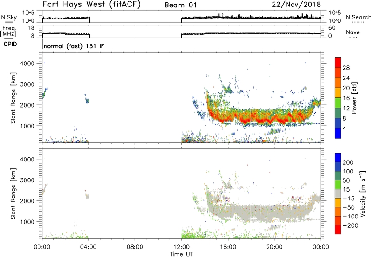
Task: Click the blue bottom of the Power colorbar
Action: pyautogui.click(x=338, y=133)
